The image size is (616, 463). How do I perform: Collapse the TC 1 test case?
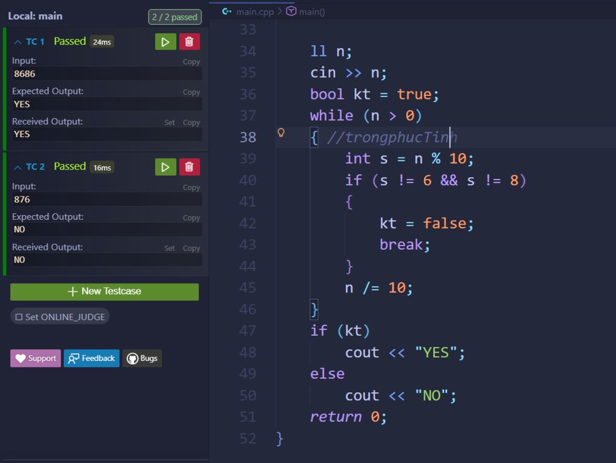pos(17,42)
